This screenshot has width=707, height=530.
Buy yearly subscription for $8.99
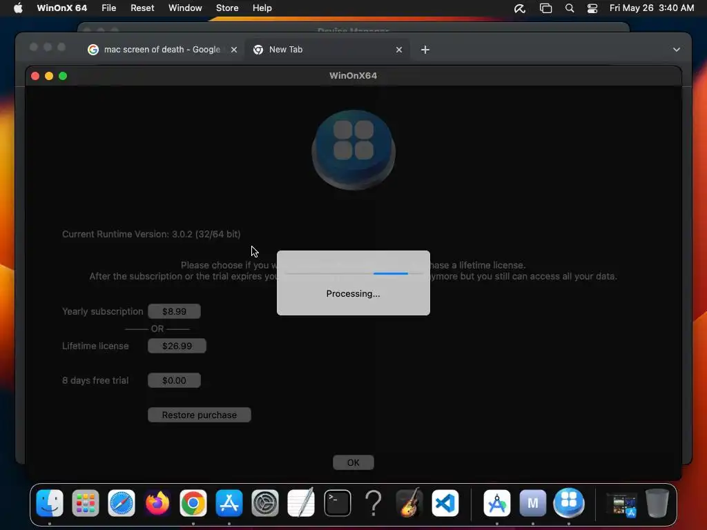174,311
